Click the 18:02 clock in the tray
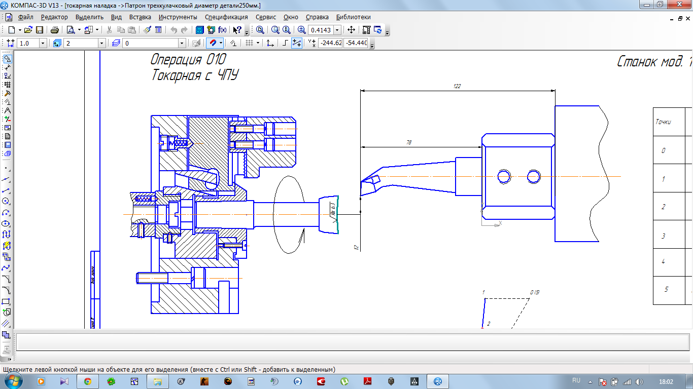The width and height of the screenshot is (693, 389). coord(666,381)
